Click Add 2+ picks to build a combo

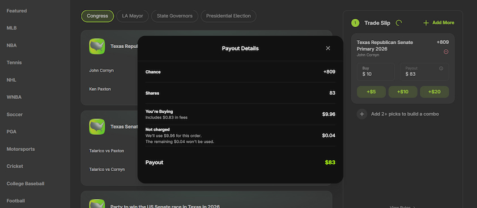pos(405,114)
